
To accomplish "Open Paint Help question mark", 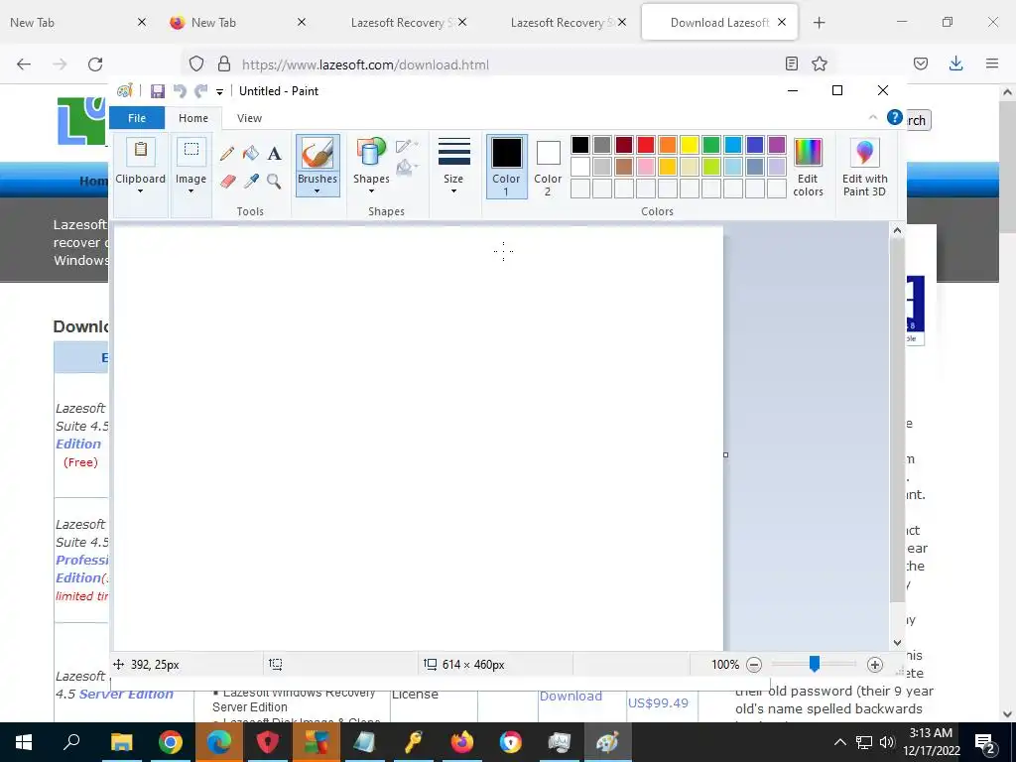I will click(x=894, y=117).
